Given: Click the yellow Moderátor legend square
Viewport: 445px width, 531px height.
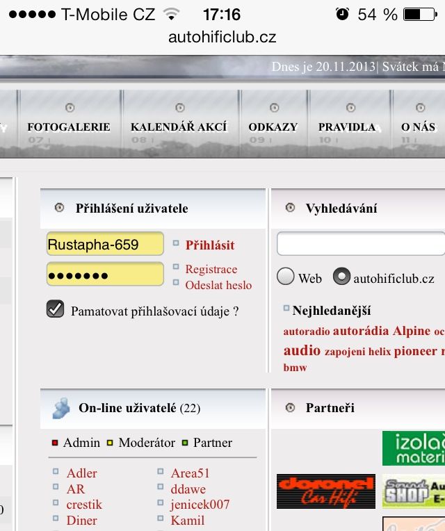Looking at the screenshot, I should [x=110, y=443].
